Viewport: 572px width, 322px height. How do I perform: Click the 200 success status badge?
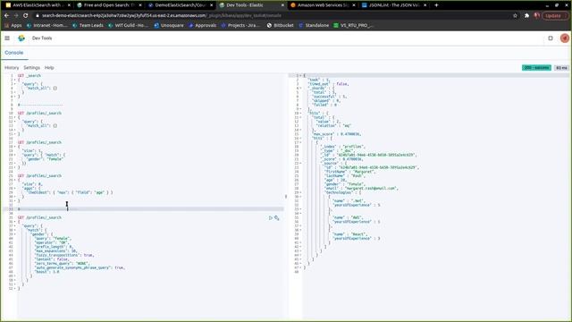pyautogui.click(x=536, y=68)
